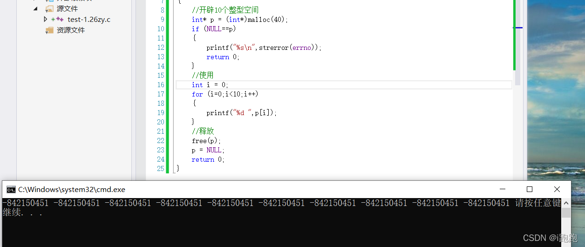Screen dimensions: 585x247
Task: Click the printf("%d ",p[i]) line
Action: click(242, 113)
